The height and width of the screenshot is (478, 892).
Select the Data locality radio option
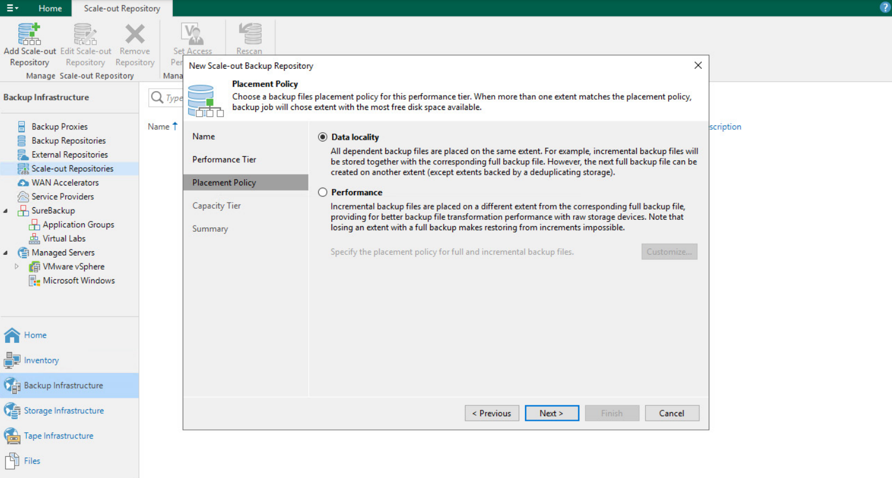click(323, 137)
